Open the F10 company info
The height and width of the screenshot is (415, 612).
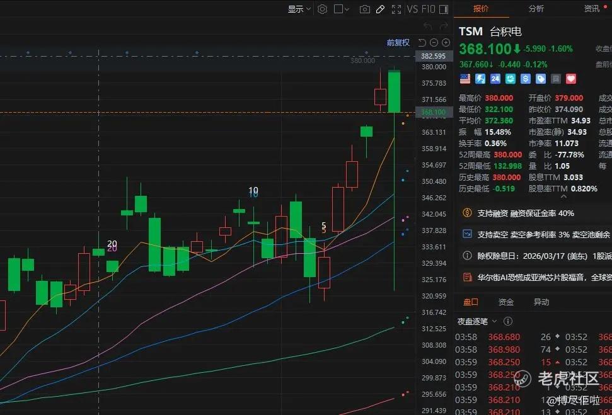428,9
